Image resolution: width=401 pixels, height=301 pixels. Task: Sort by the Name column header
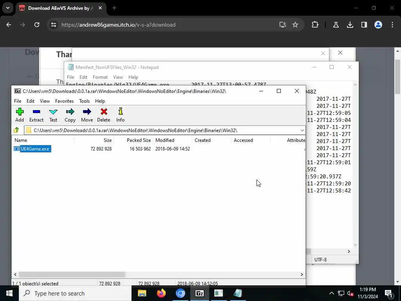(x=43, y=140)
